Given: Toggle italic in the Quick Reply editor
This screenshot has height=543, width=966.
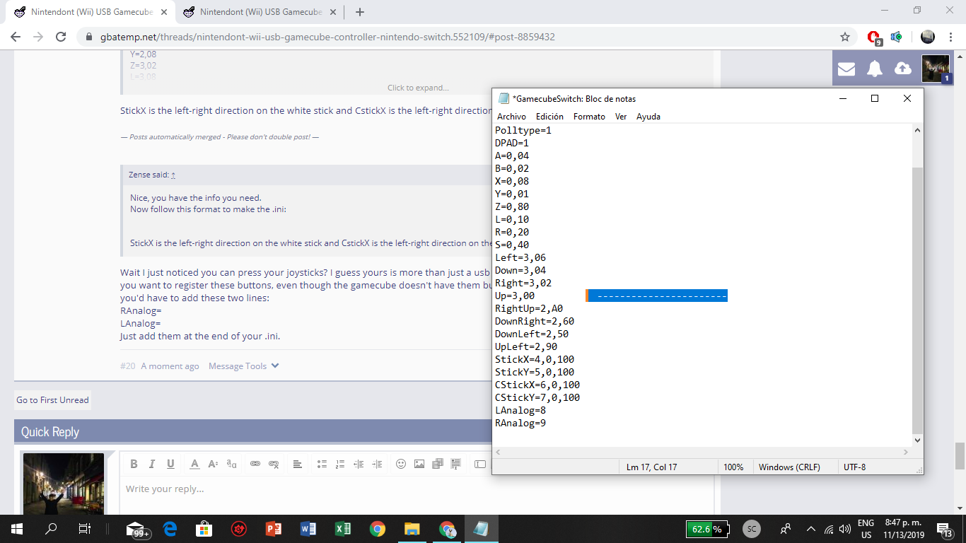Looking at the screenshot, I should tap(152, 464).
